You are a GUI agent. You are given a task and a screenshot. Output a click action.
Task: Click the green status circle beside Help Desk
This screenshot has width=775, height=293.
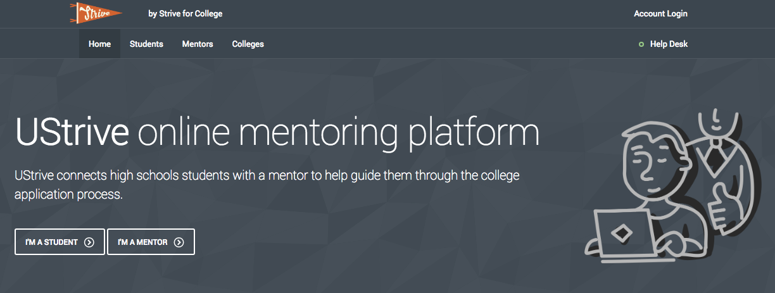[641, 44]
